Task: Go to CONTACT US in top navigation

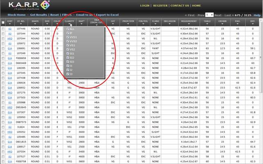Action: click(180, 6)
